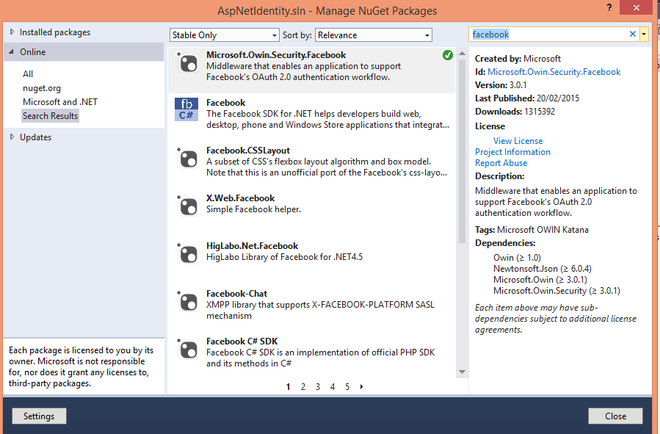Click the Facebook.CSSLayout package icon
Image resolution: width=660 pixels, height=434 pixels.
[x=187, y=159]
